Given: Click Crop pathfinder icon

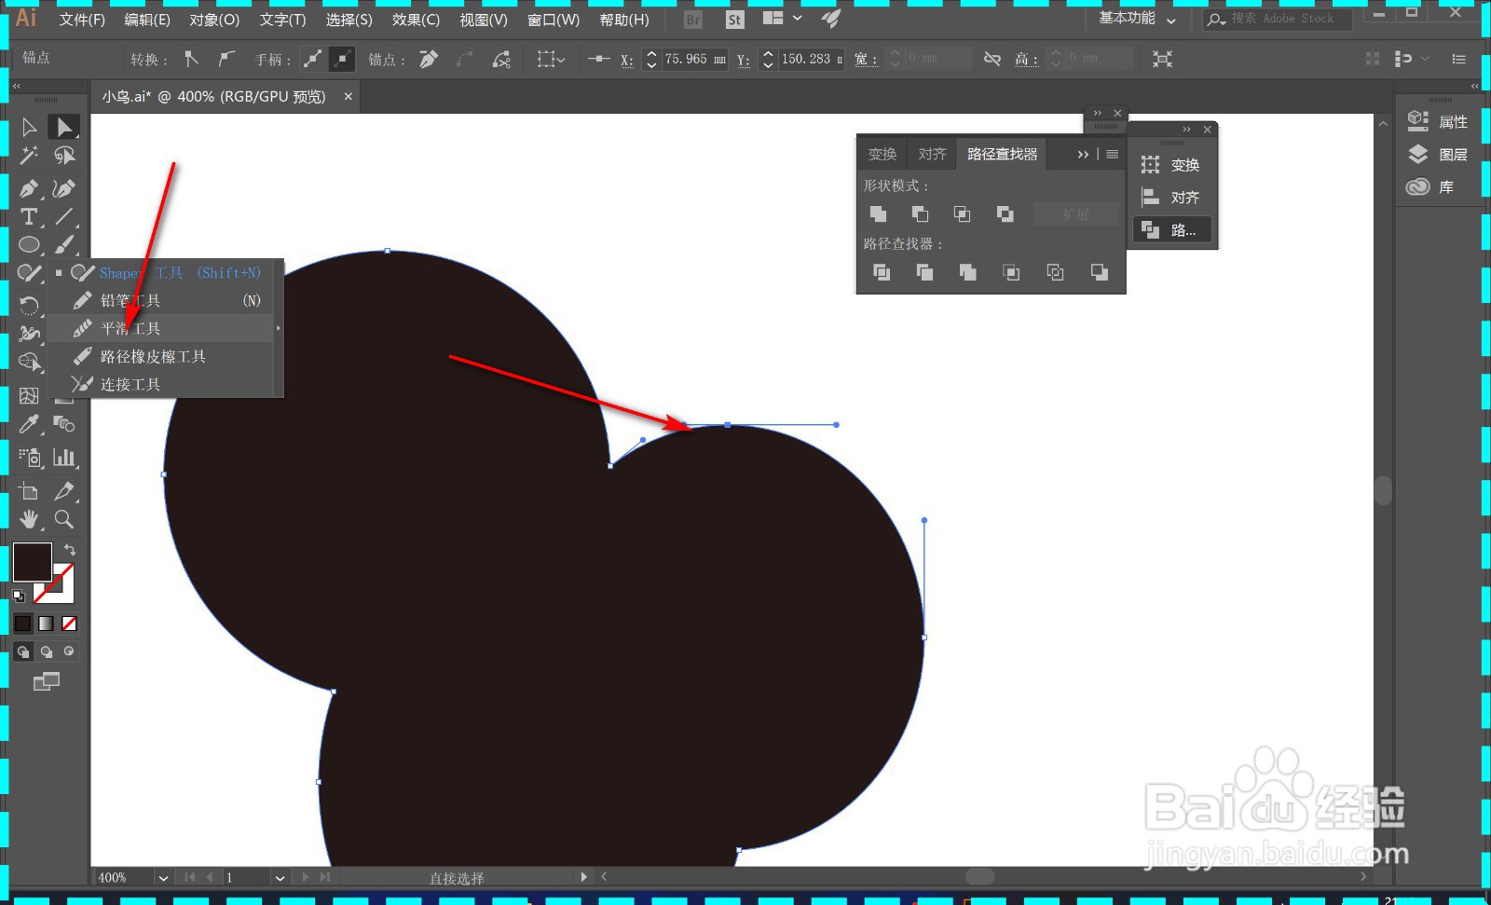Looking at the screenshot, I should (1011, 272).
